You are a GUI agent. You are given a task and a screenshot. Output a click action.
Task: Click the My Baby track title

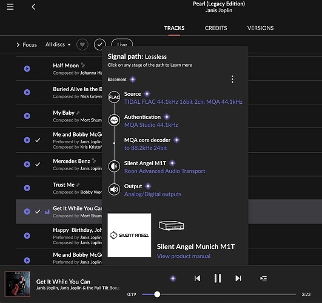[x=64, y=113]
